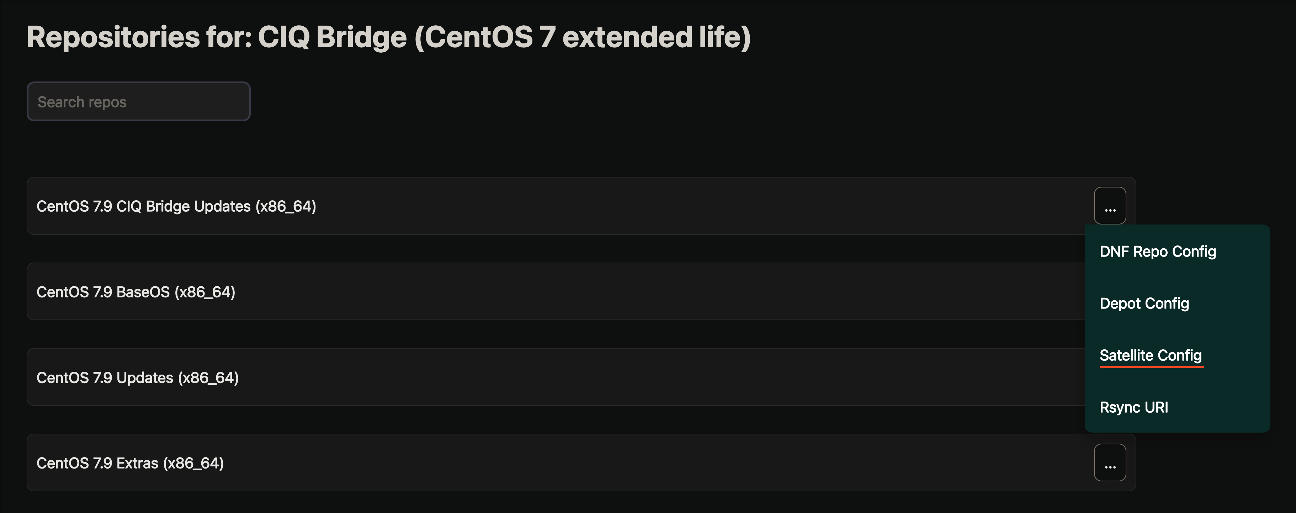Screen dimensions: 1296x513
Task: Select the CentOS 7.9 Extras repository row
Action: coord(553,462)
